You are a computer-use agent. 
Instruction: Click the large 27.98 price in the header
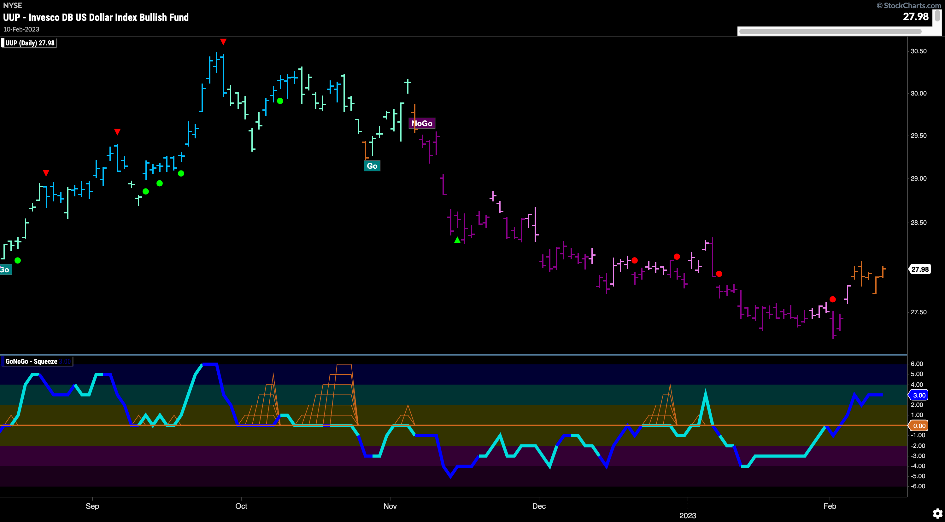click(916, 16)
